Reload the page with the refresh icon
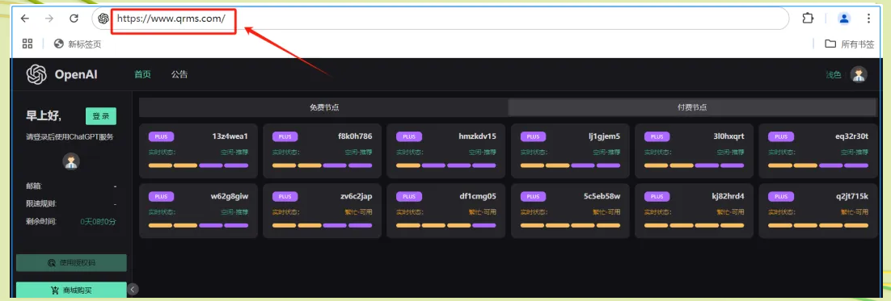The width and height of the screenshot is (891, 301). coord(74,19)
